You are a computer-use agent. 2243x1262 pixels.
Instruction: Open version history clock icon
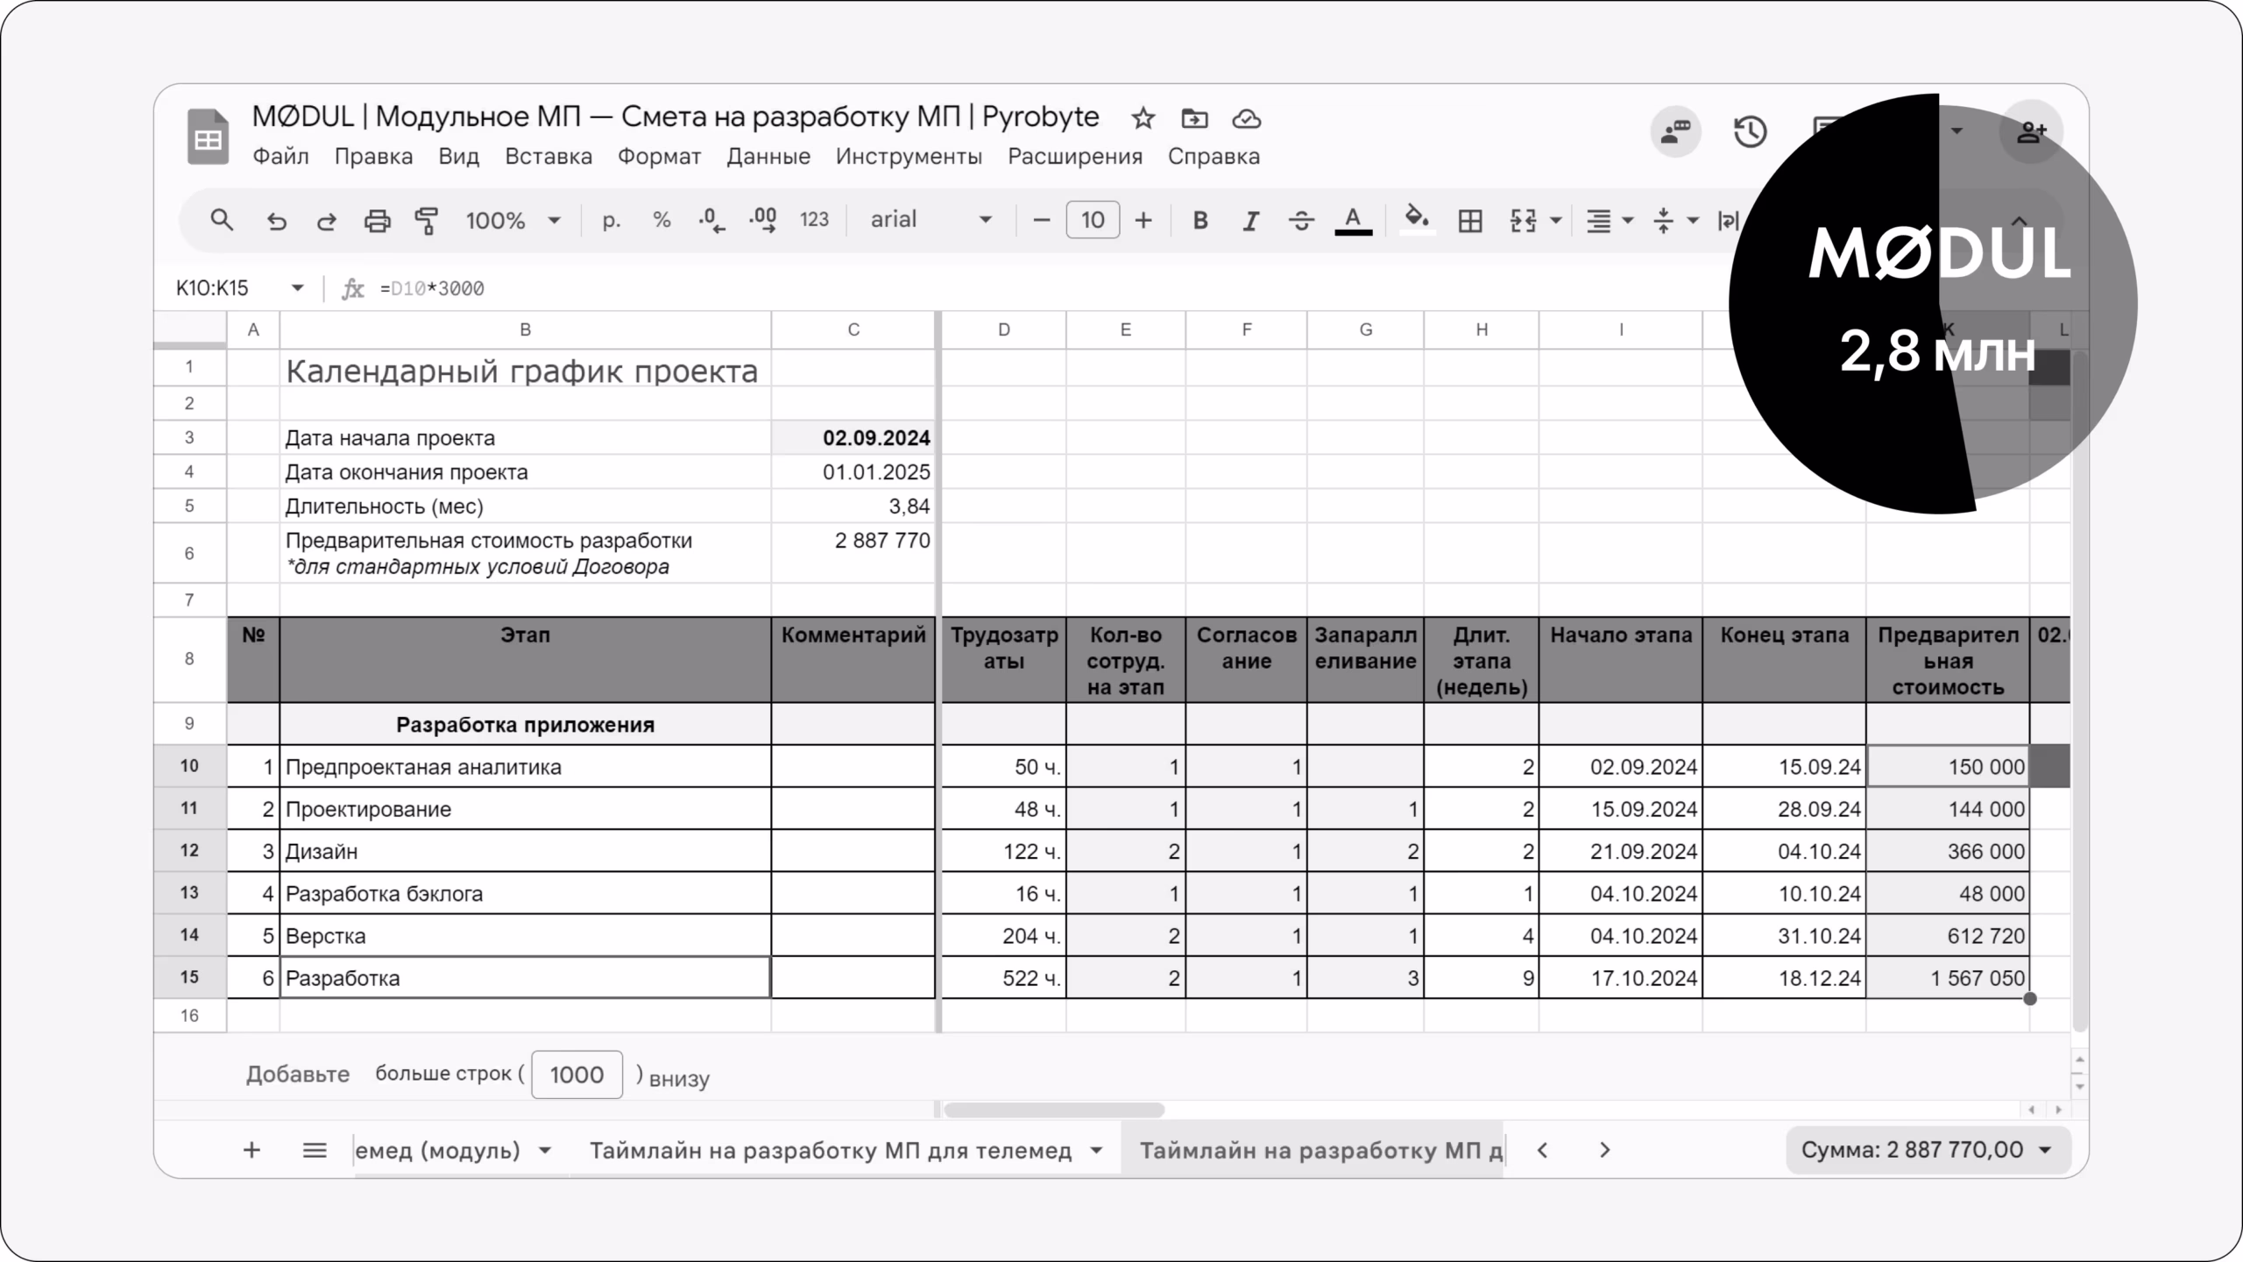[1751, 132]
